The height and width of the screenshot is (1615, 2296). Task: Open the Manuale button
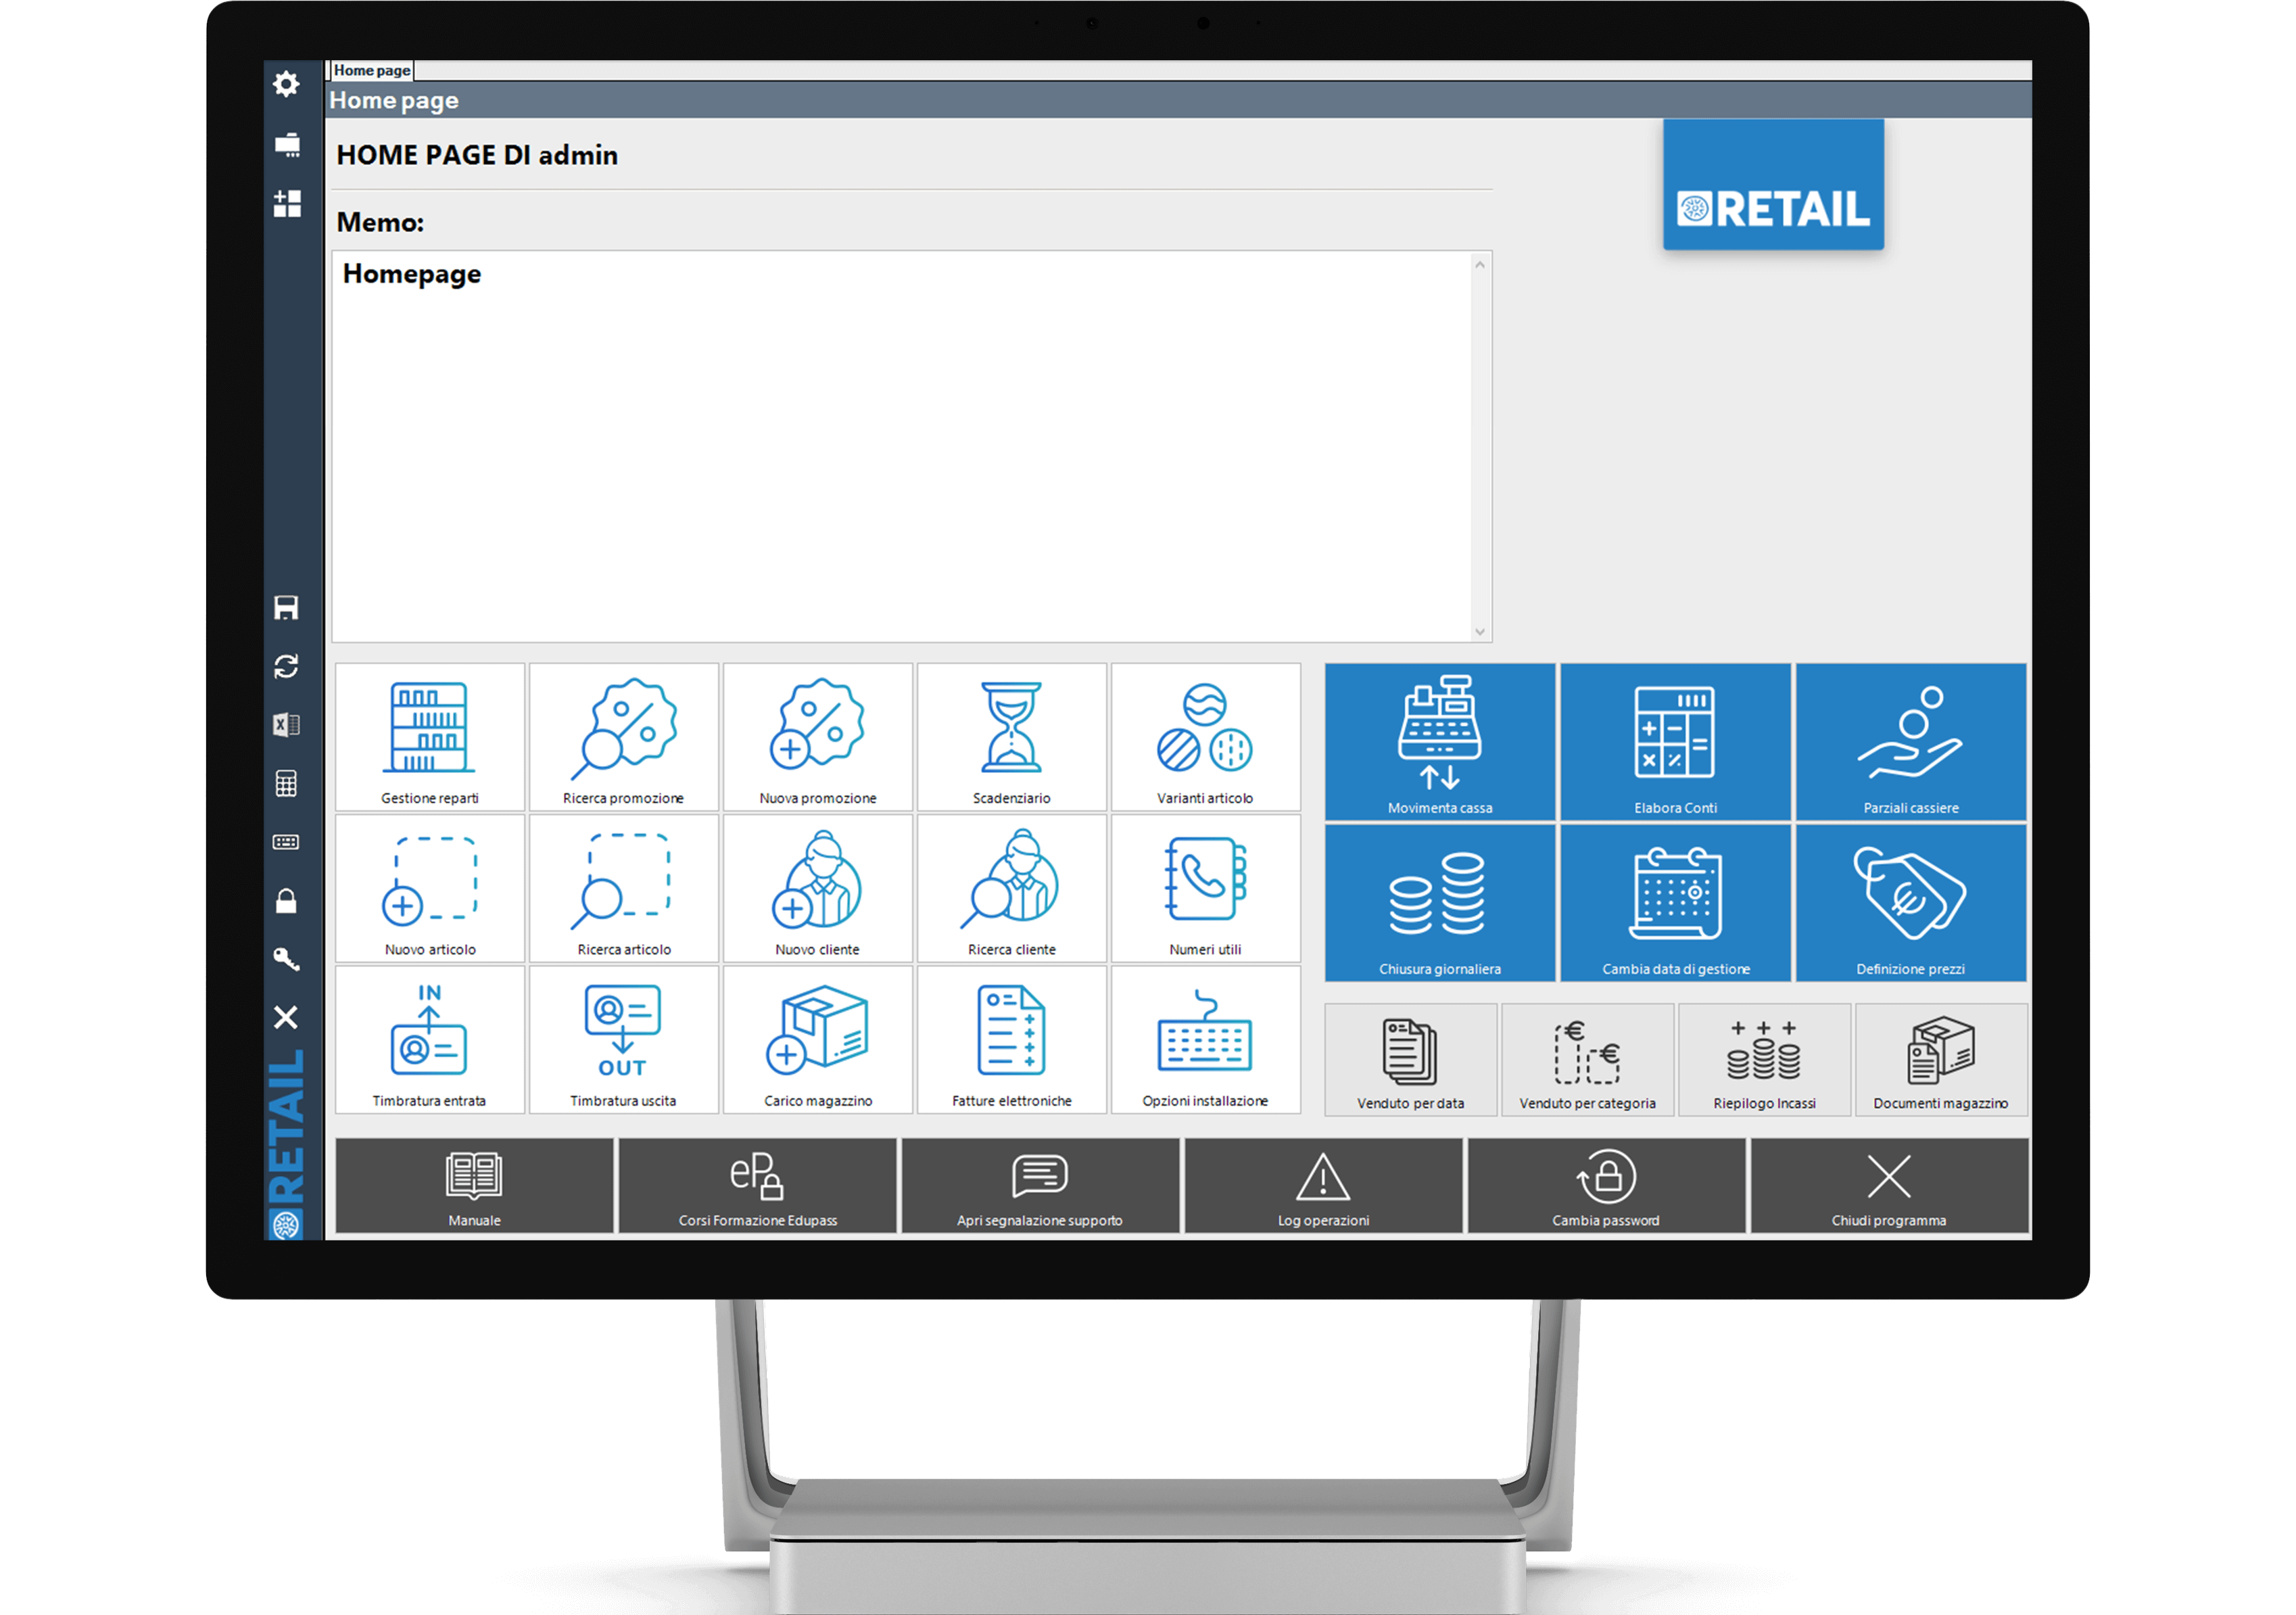click(x=474, y=1186)
